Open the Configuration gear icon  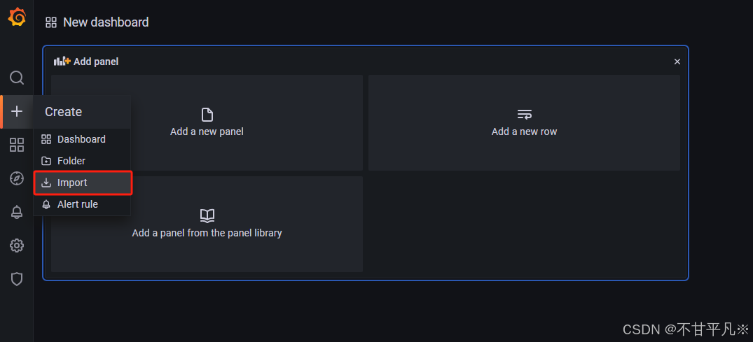(17, 245)
